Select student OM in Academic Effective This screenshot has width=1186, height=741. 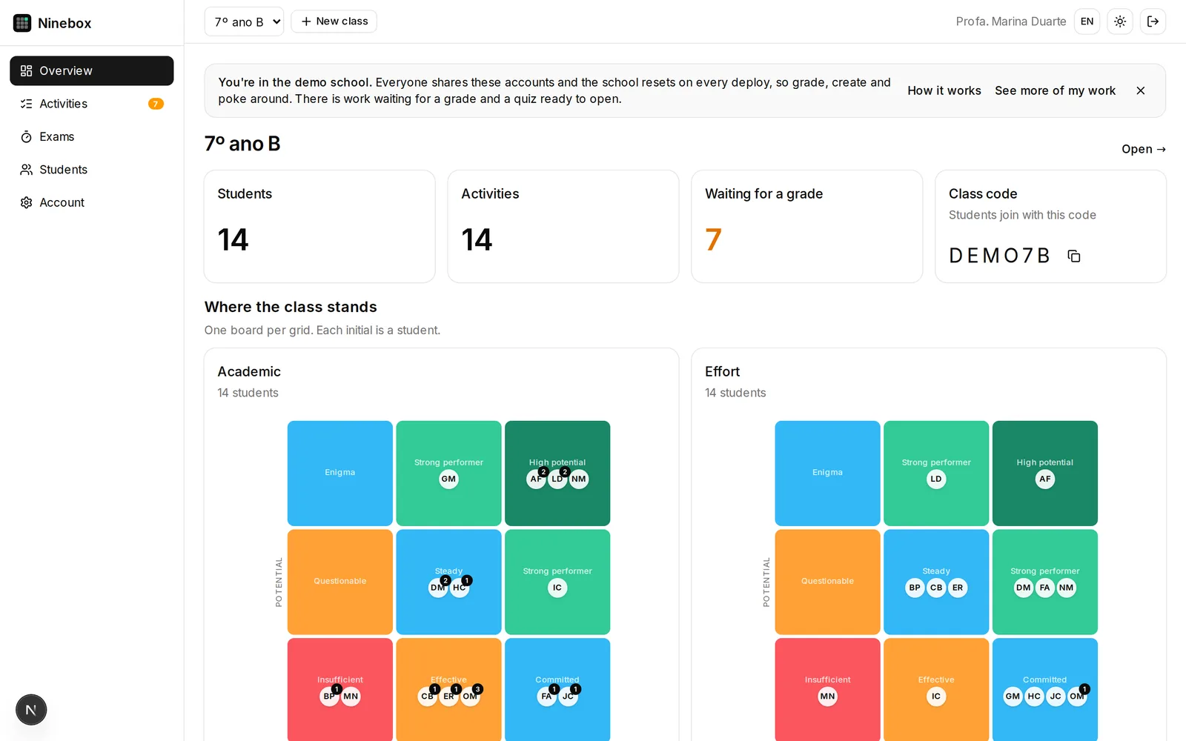pos(470,697)
